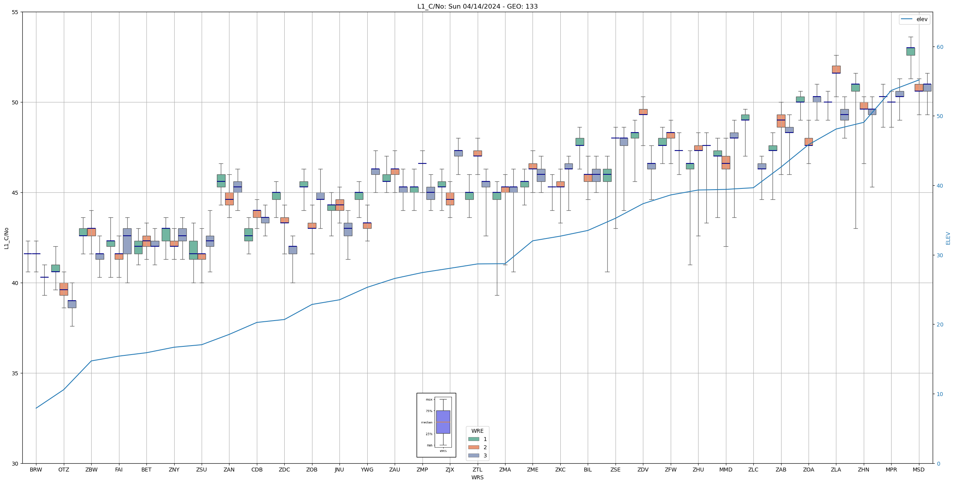Click the chart title L1_C/No GEO 133
Screen dimensions: 955x484
coord(477,6)
